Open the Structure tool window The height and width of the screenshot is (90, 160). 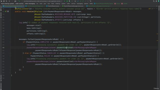(1, 78)
